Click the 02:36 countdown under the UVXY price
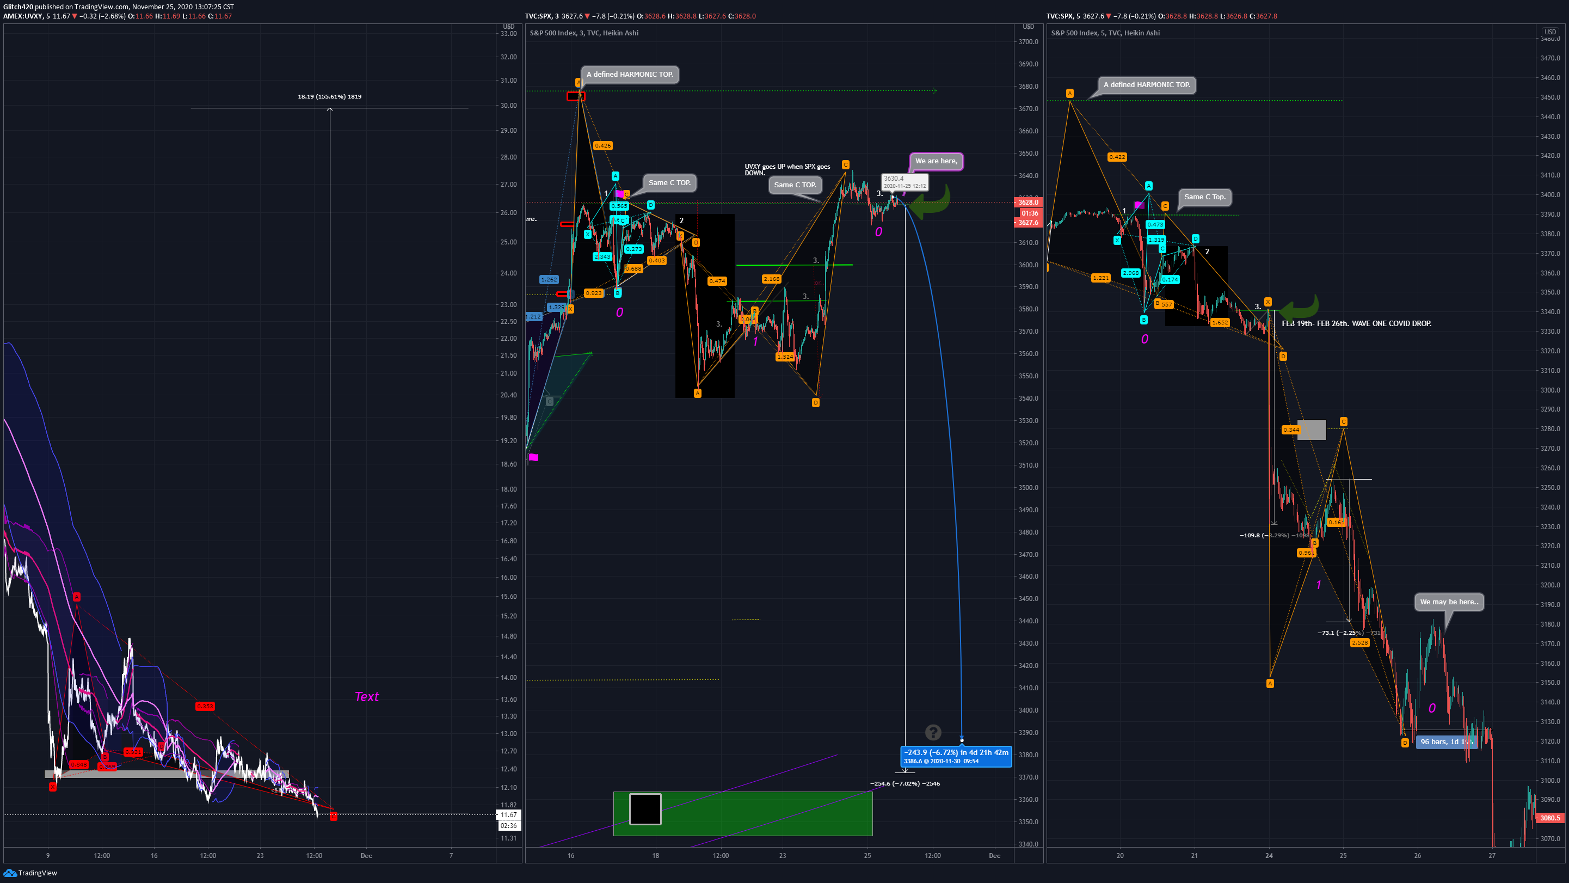Screen dimensions: 1569x883 tap(509, 826)
